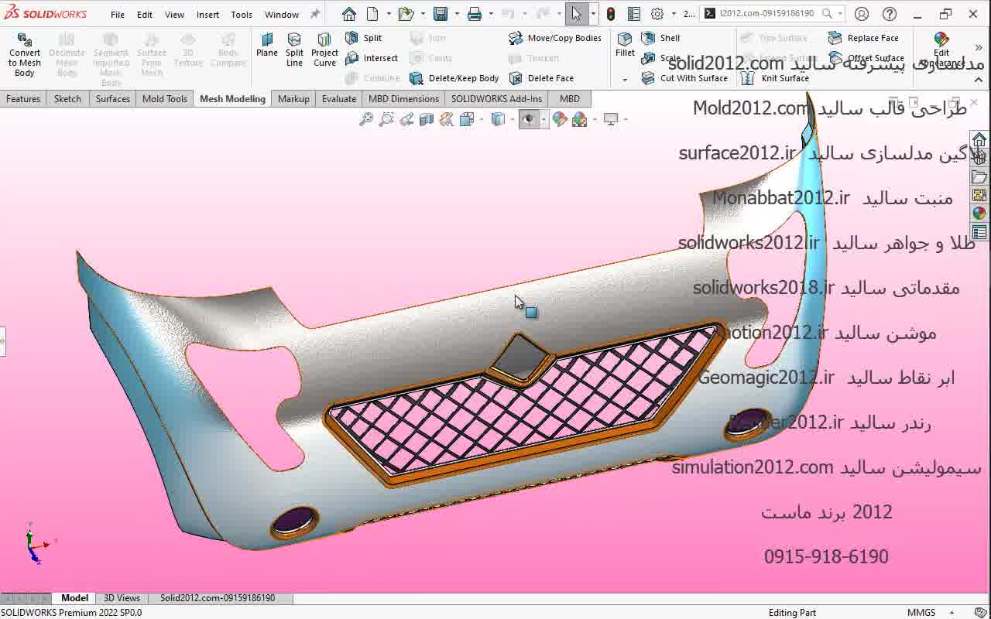Screen dimensions: 991x619
Task: Click Zoom to Fit in the view toolbar
Action: 366,119
